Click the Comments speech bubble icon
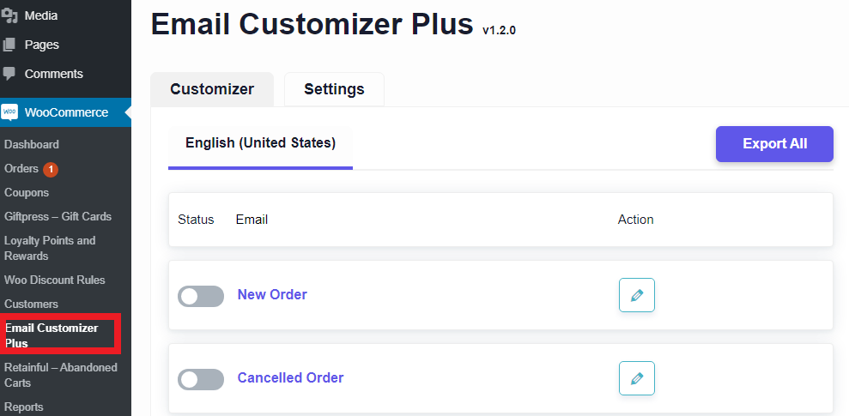The width and height of the screenshot is (849, 416). [x=9, y=74]
